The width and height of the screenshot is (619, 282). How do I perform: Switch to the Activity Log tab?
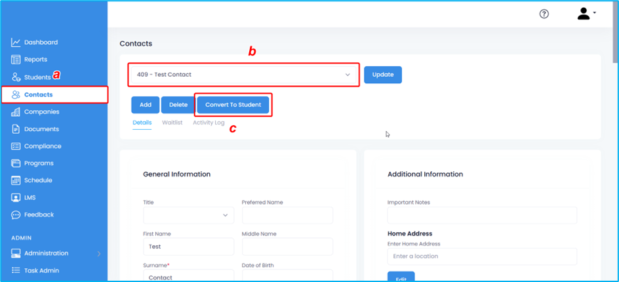(209, 123)
